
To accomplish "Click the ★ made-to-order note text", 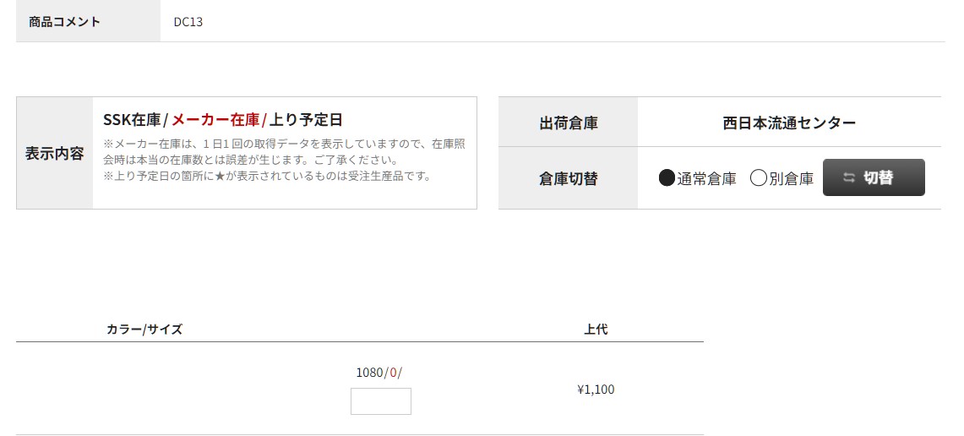I will 267,176.
